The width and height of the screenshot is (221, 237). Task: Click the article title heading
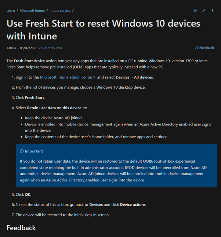[104, 29]
